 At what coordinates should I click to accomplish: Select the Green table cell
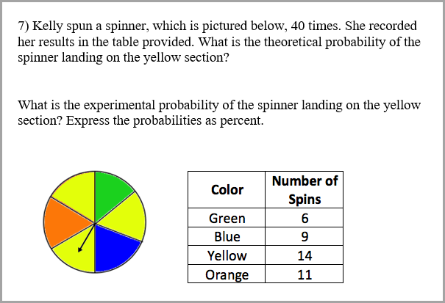[227, 218]
